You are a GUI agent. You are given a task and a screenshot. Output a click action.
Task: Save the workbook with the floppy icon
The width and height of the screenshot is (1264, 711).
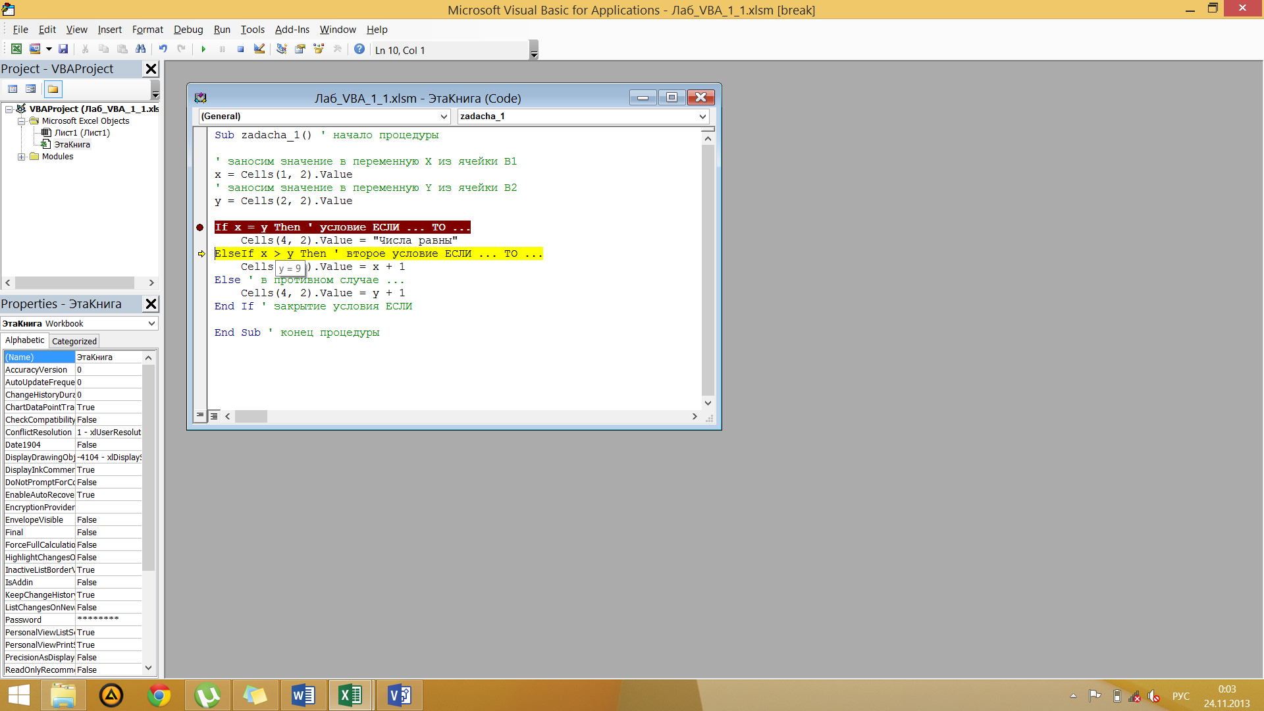pyautogui.click(x=63, y=49)
